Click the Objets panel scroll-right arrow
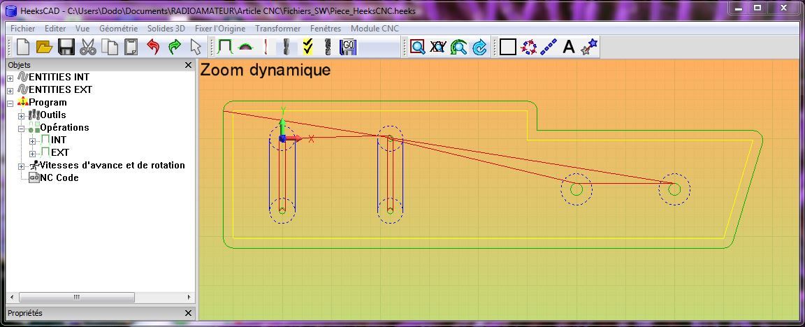Screen dimensions: 805x327 pyautogui.click(x=189, y=297)
